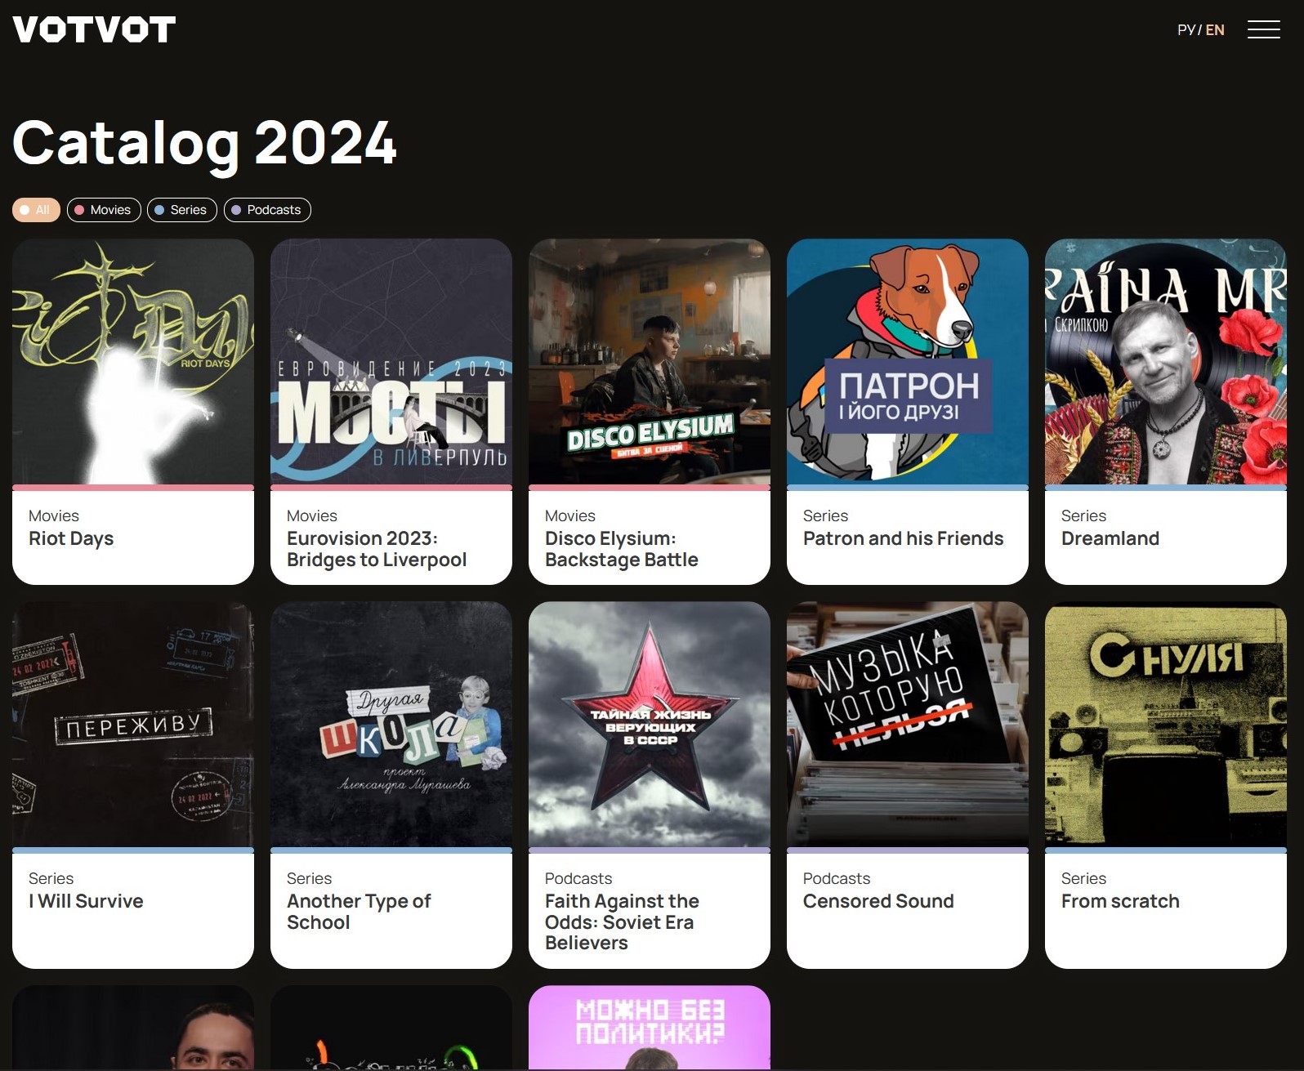Open Eurovision 2023: Bridges to Liverpool title
Viewport: 1304px width, 1071px height.
[x=377, y=549]
